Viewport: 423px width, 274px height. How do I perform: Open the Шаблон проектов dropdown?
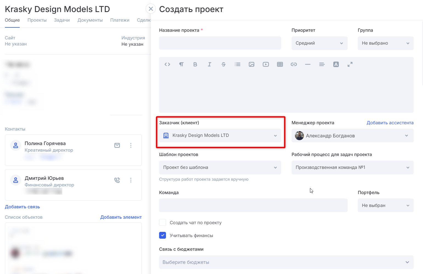tap(220, 168)
